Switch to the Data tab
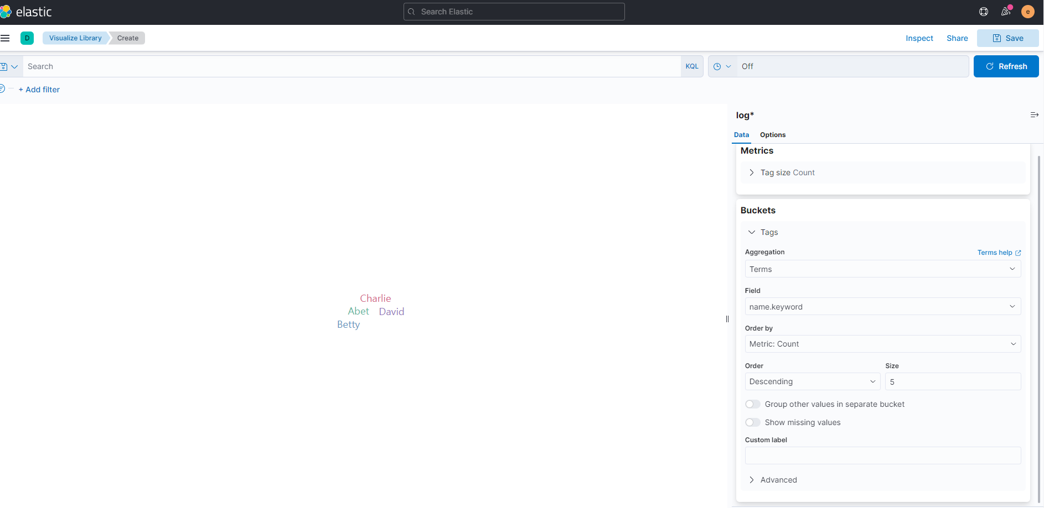Viewport: 1044px width, 508px height. click(741, 135)
